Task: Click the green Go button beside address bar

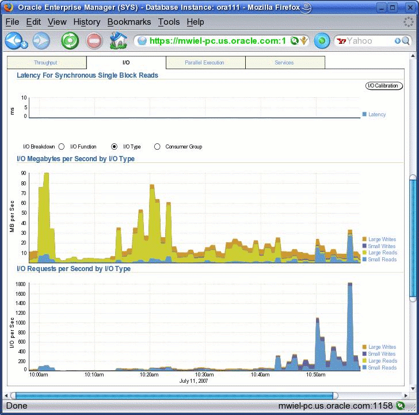Action: pos(322,41)
